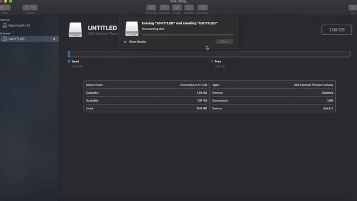Click the Mount Point label
The height and width of the screenshot is (201, 357).
pyautogui.click(x=94, y=85)
